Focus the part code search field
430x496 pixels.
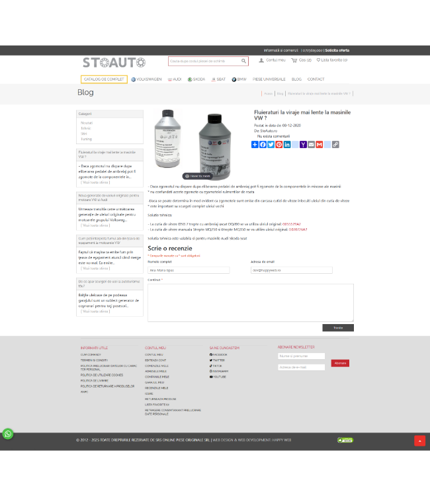[204, 61]
